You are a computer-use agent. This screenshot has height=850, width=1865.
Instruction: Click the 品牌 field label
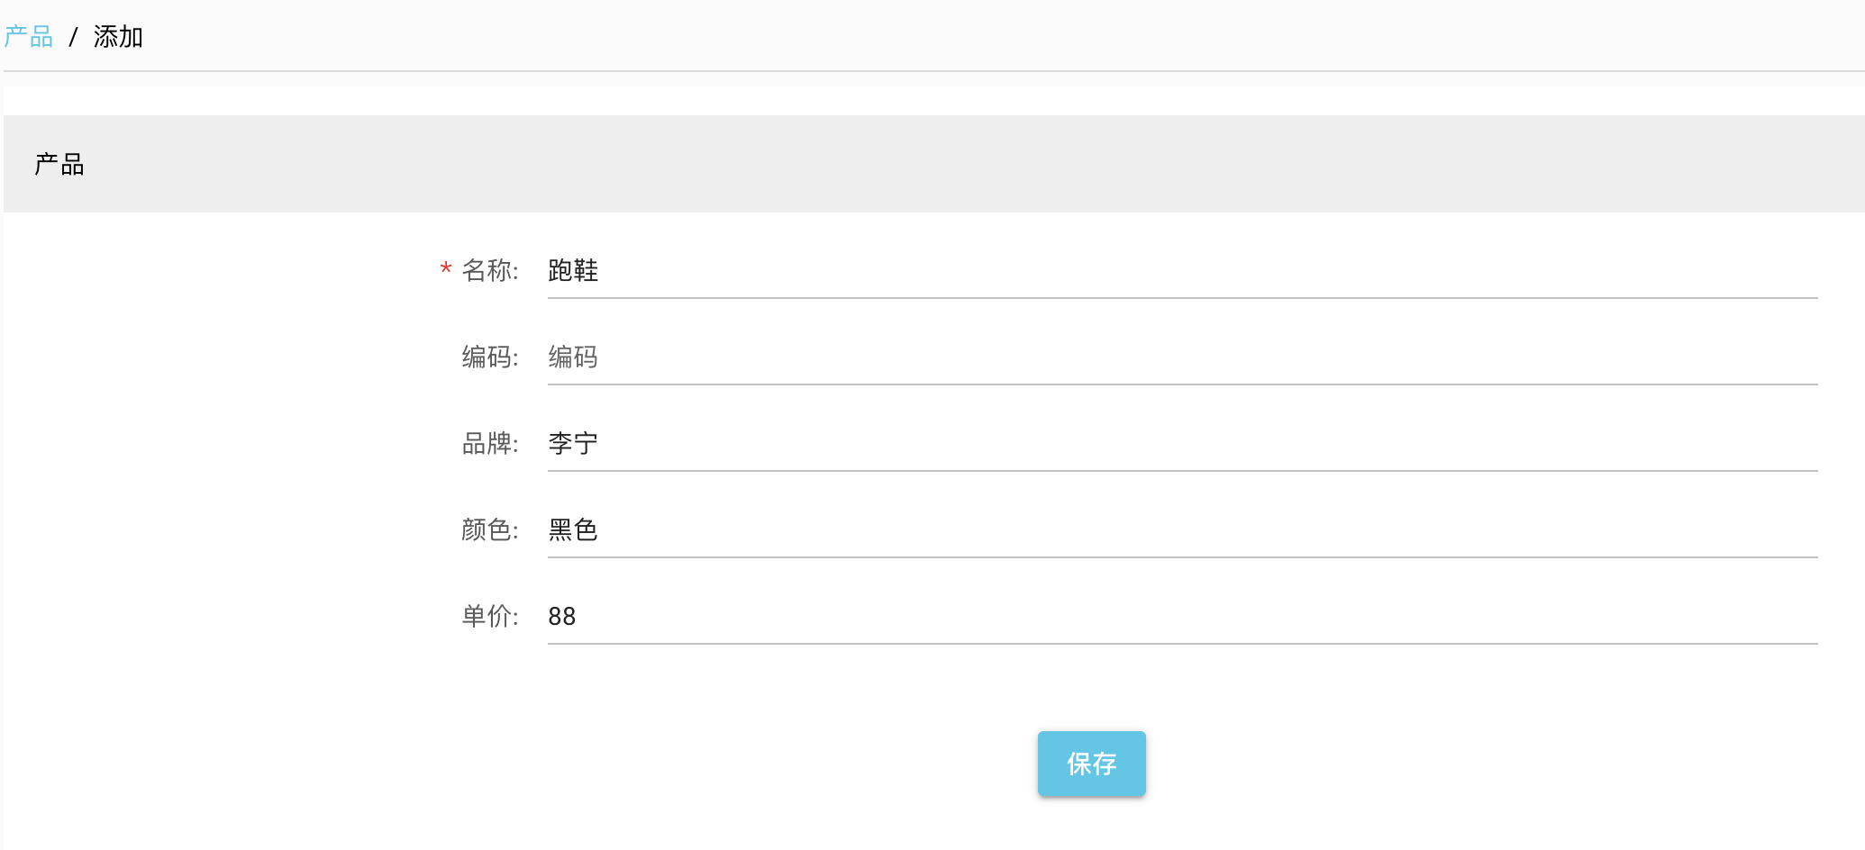coord(490,441)
